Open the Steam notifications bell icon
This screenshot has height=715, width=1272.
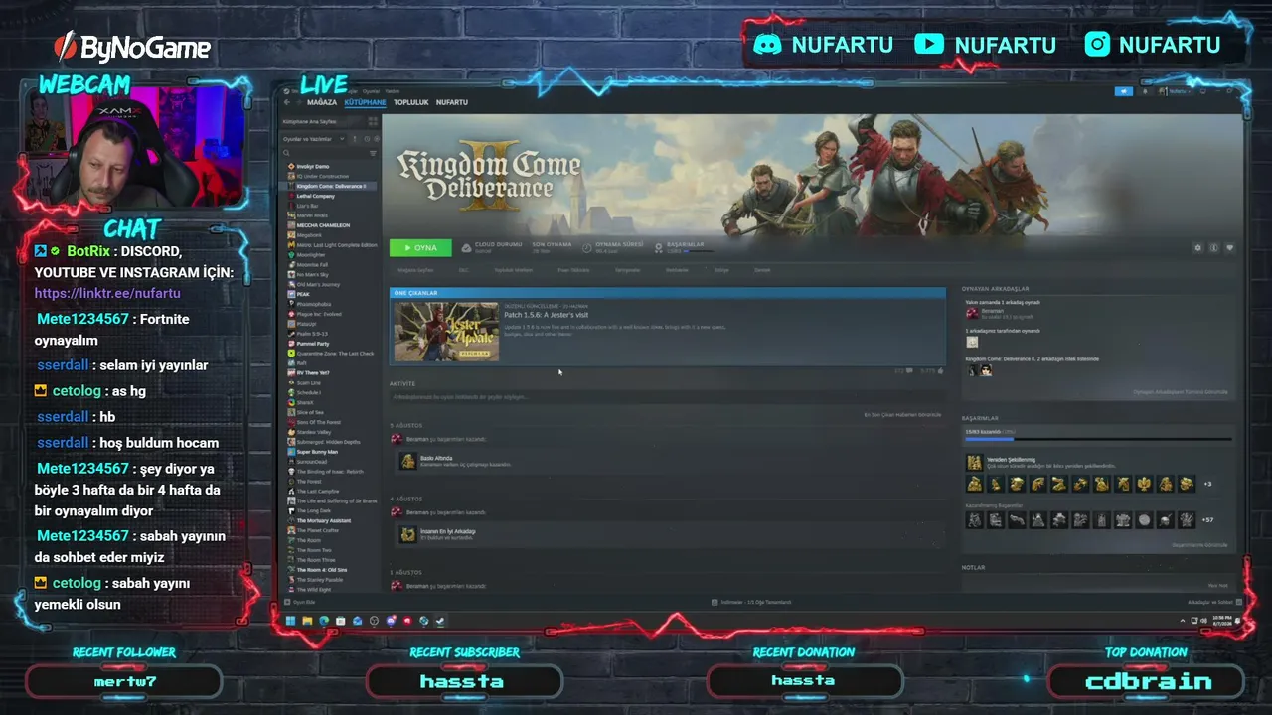tap(1145, 91)
